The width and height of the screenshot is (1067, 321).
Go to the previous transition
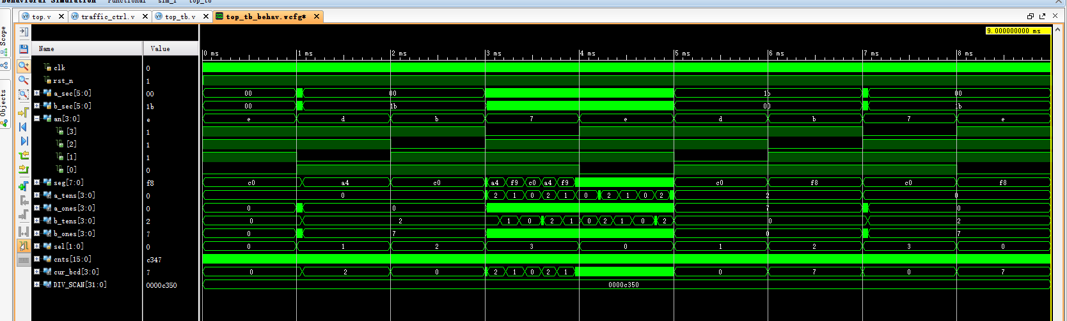pos(24,155)
